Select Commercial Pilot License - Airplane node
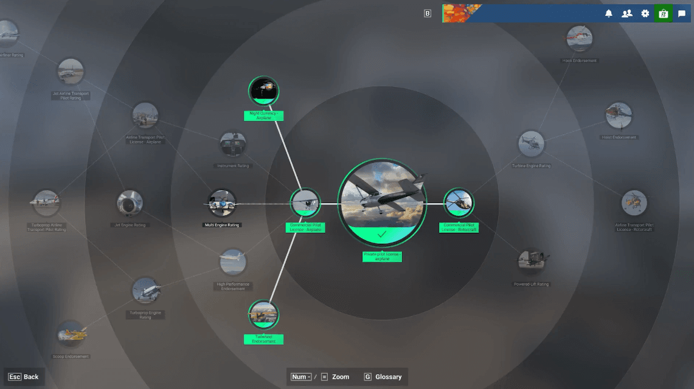 305,203
